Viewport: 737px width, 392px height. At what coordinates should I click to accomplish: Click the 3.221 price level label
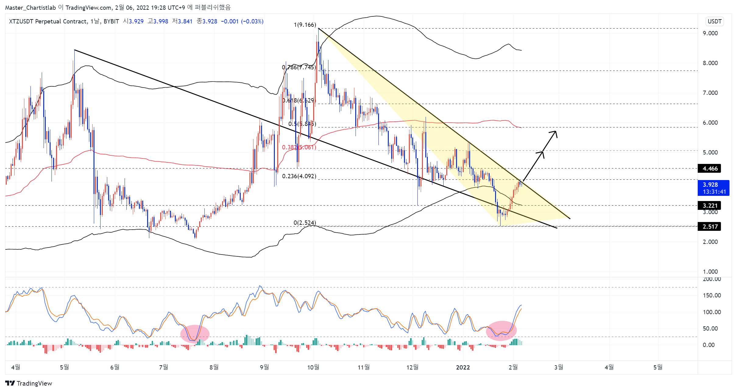point(710,206)
